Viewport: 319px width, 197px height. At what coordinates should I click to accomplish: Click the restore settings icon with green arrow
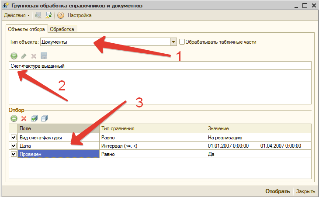[49, 15]
